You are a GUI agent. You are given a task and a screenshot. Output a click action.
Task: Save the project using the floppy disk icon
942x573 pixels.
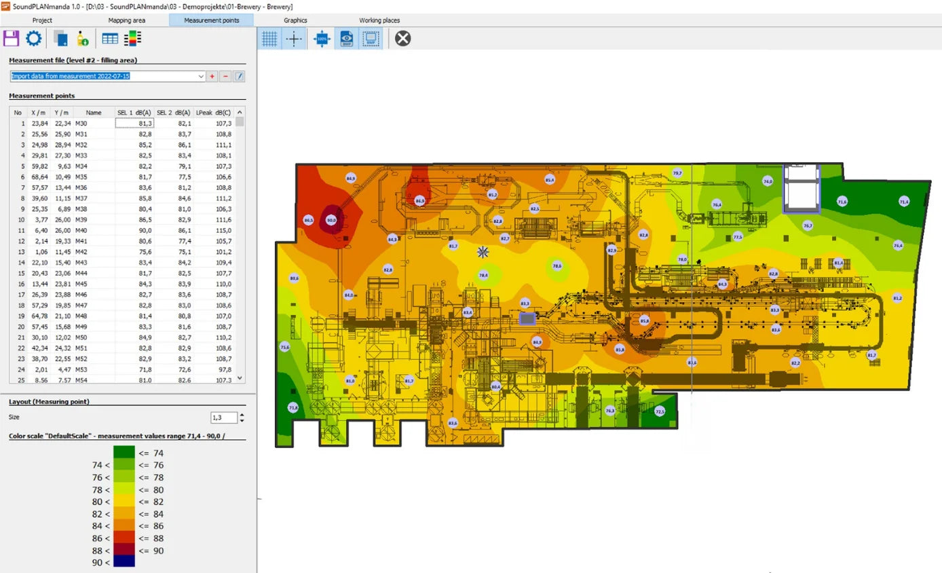point(12,39)
